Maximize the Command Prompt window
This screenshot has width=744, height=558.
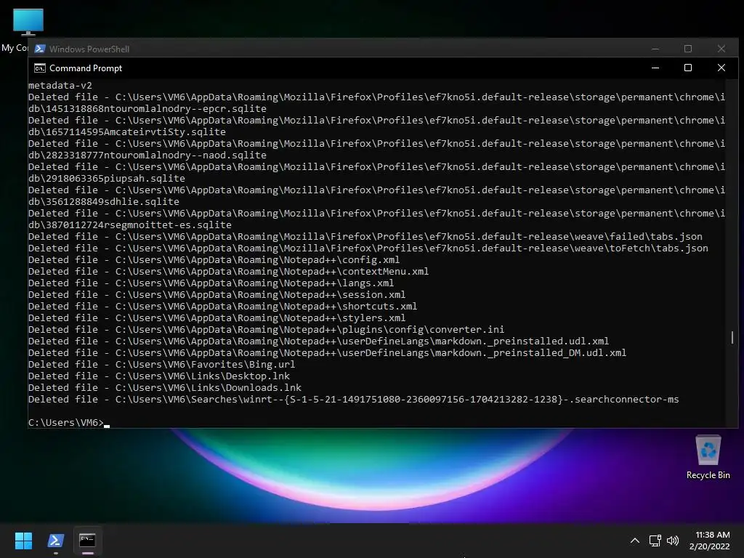point(687,68)
